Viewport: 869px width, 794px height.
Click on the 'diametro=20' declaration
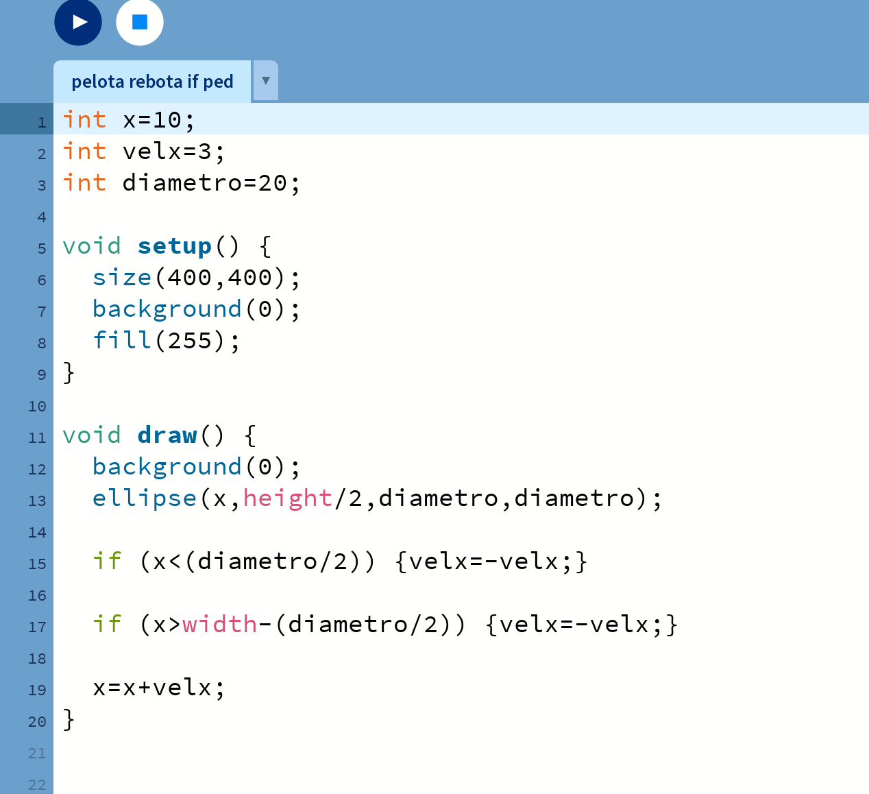point(204,183)
